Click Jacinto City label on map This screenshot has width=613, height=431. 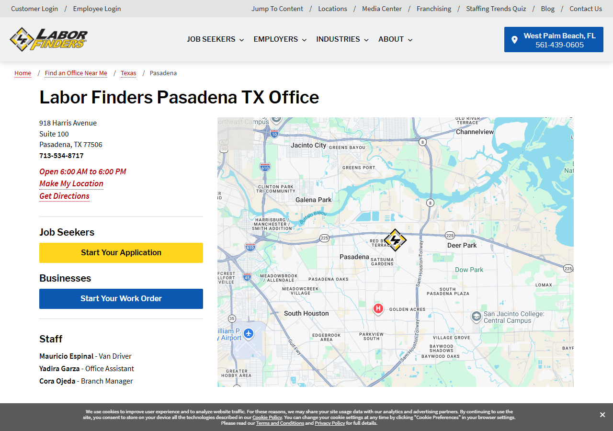pos(308,145)
